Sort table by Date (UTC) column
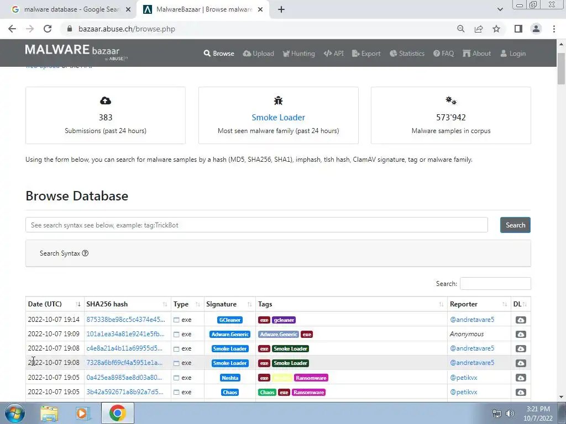This screenshot has width=566, height=424. [55, 304]
